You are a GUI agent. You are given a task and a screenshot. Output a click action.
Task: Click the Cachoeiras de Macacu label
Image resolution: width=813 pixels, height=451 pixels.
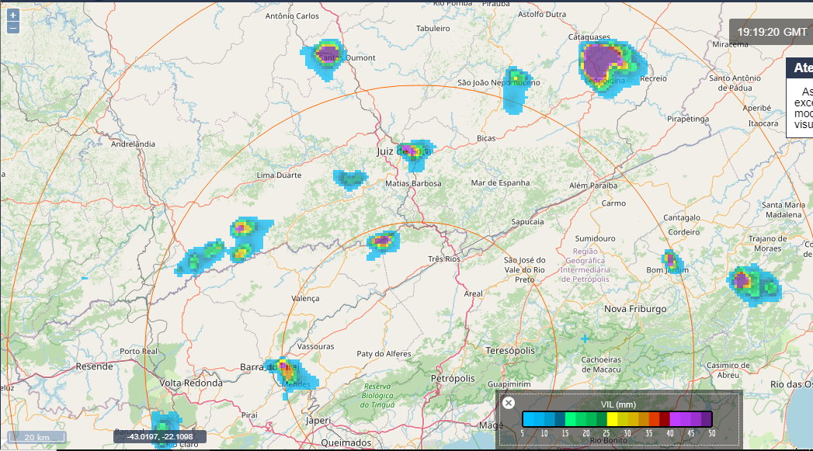click(601, 364)
